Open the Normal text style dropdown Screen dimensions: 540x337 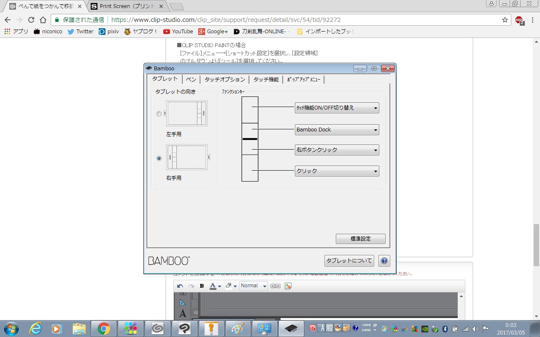click(253, 286)
